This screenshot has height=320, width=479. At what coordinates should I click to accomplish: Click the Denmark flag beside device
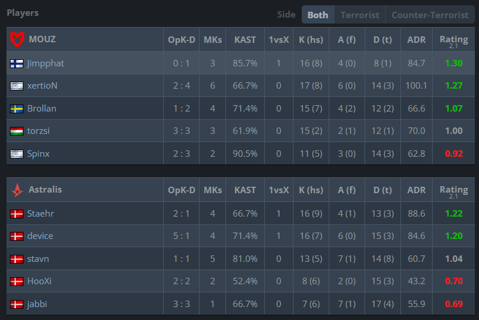[16, 236]
